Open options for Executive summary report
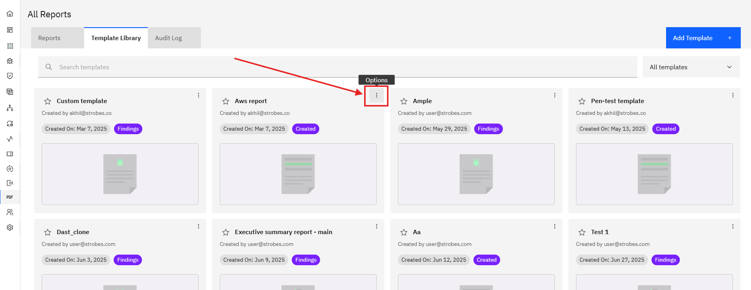Screen dimensions: 751x290 [377, 226]
